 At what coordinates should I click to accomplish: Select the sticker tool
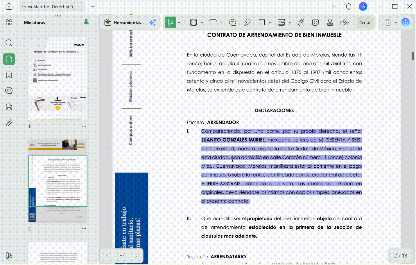tap(315, 22)
